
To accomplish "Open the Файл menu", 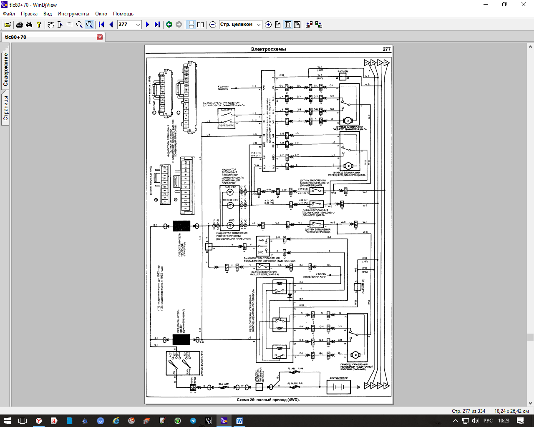I will 9,14.
